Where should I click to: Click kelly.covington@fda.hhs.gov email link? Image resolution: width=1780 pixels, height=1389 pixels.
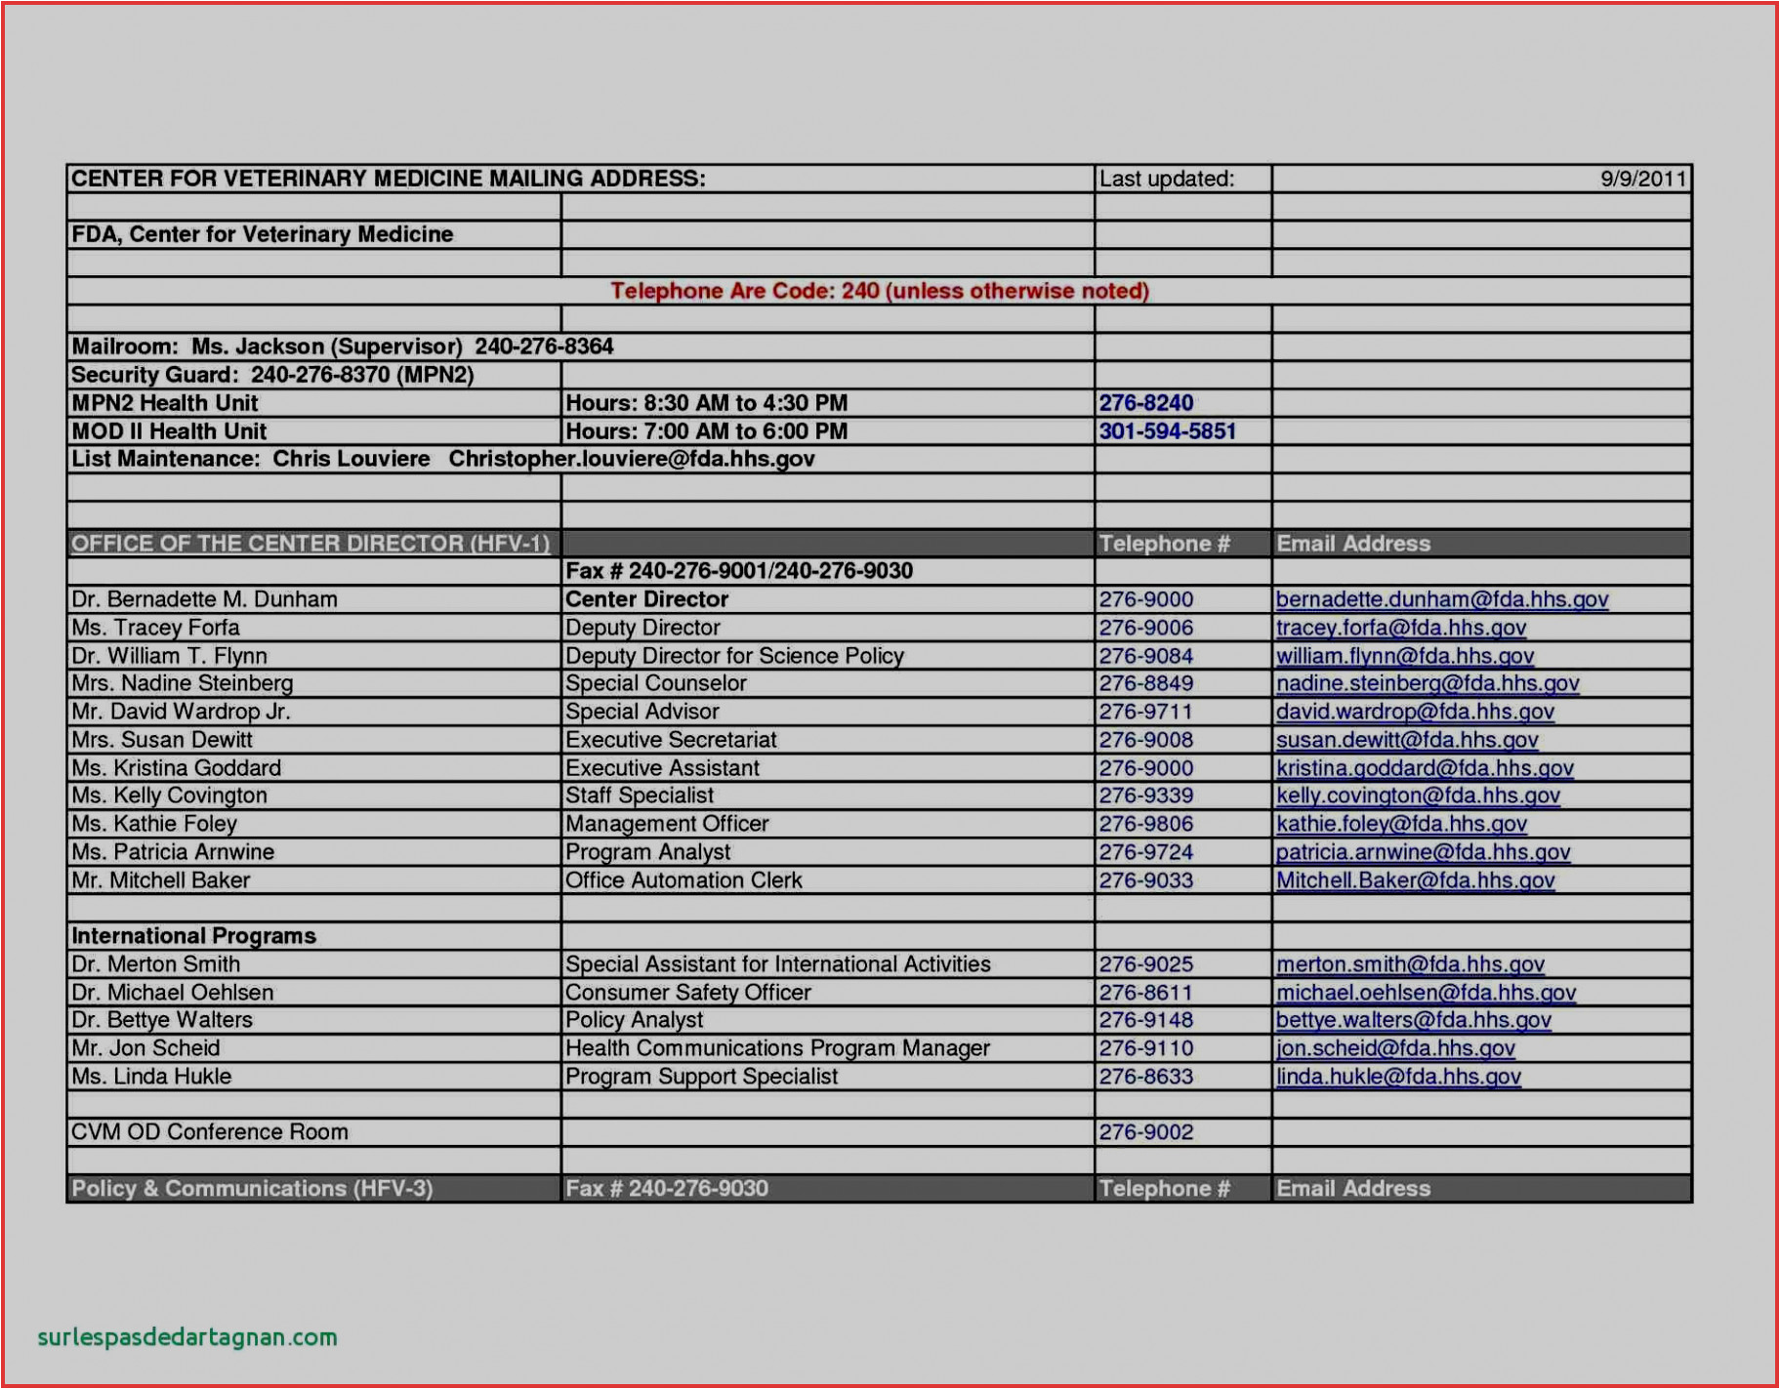[1417, 796]
